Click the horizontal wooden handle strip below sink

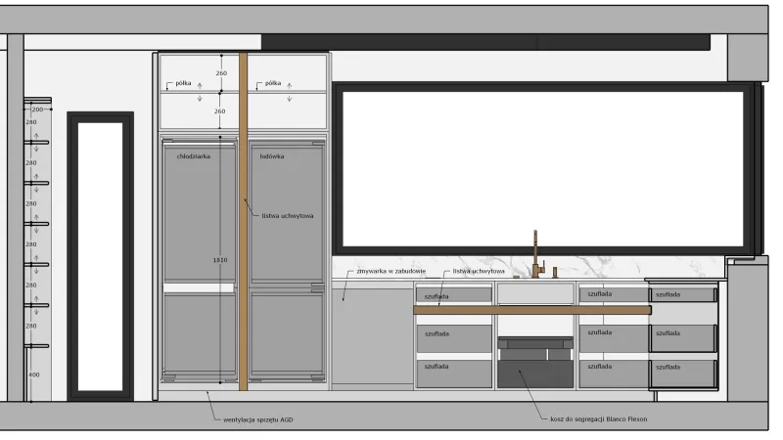coord(532,310)
